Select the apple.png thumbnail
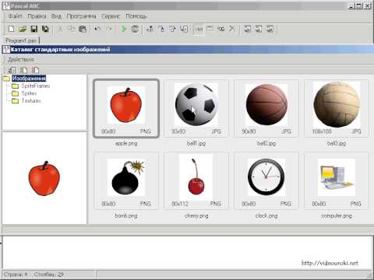This screenshot has height=280, width=374. [x=126, y=108]
